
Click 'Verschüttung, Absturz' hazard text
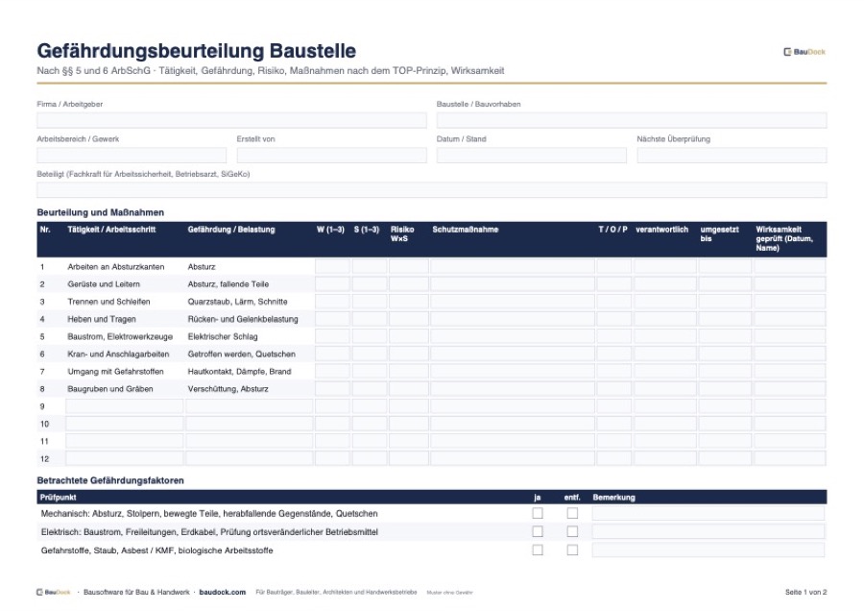point(228,389)
